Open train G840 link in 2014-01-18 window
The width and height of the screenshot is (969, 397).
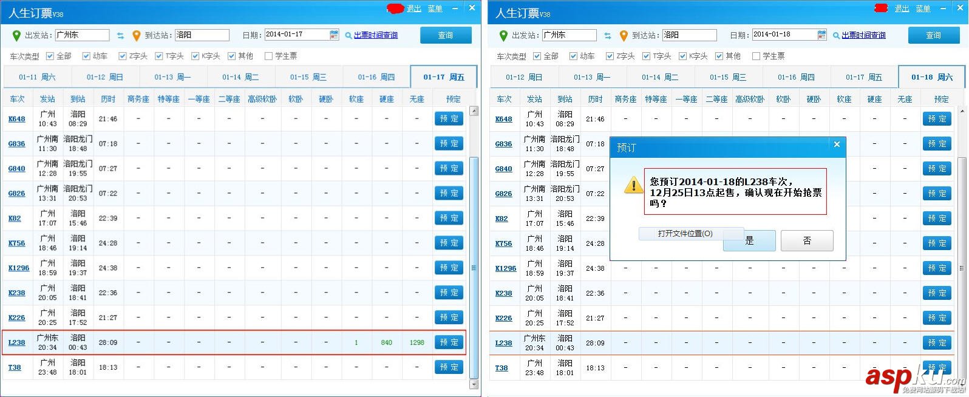(504, 169)
